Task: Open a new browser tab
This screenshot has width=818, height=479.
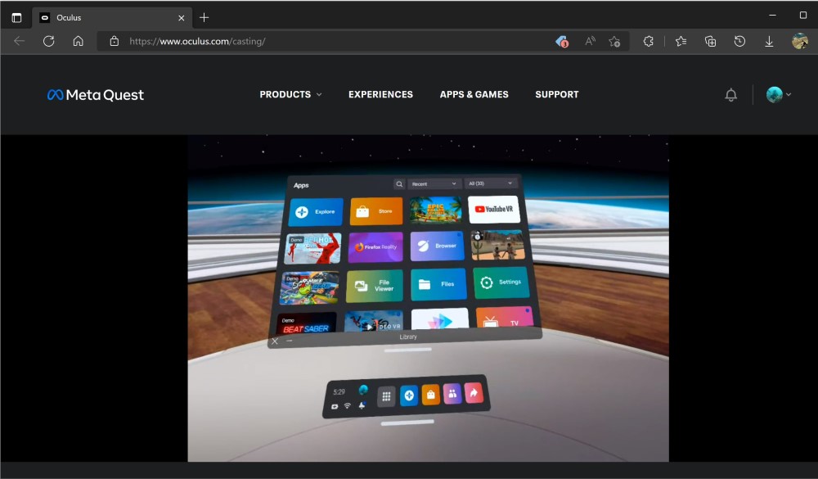Action: 204,18
